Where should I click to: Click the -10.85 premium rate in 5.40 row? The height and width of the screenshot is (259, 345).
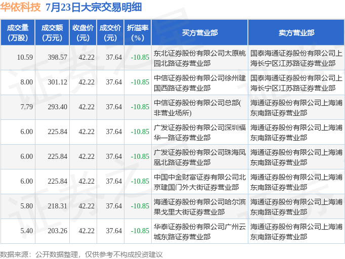[x=140, y=231]
